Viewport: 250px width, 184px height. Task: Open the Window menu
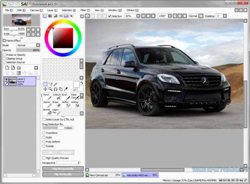point(115,10)
